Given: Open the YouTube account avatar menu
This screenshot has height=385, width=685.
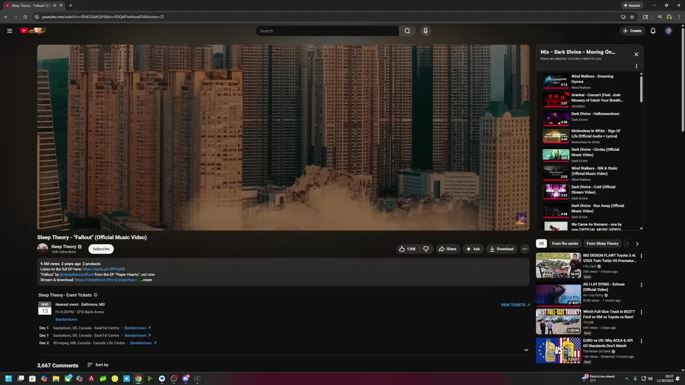Looking at the screenshot, I should pyautogui.click(x=668, y=31).
